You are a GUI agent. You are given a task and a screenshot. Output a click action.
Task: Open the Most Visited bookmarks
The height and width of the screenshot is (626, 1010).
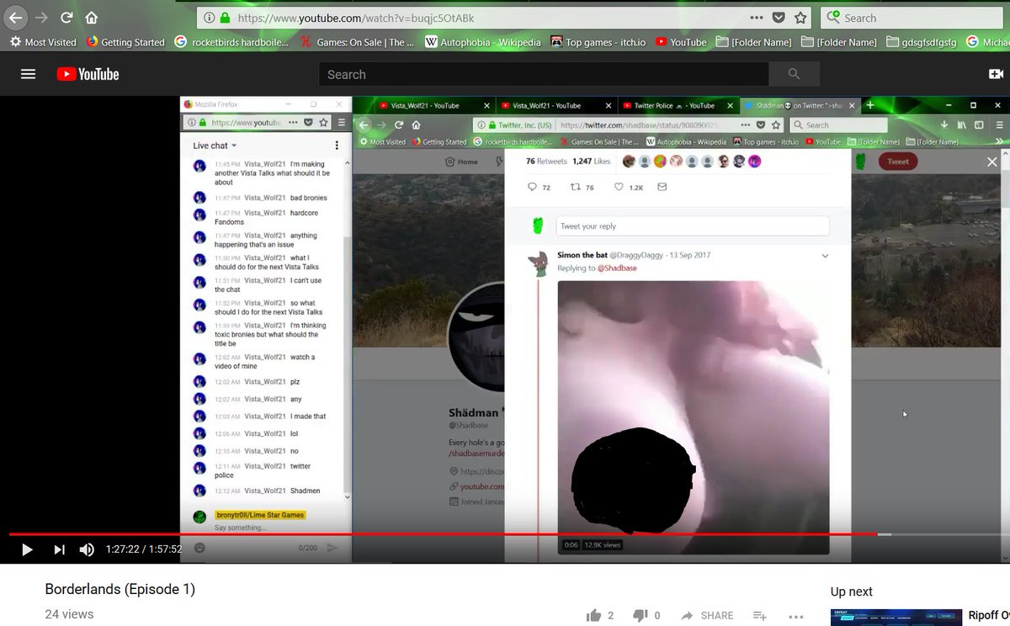coord(43,42)
